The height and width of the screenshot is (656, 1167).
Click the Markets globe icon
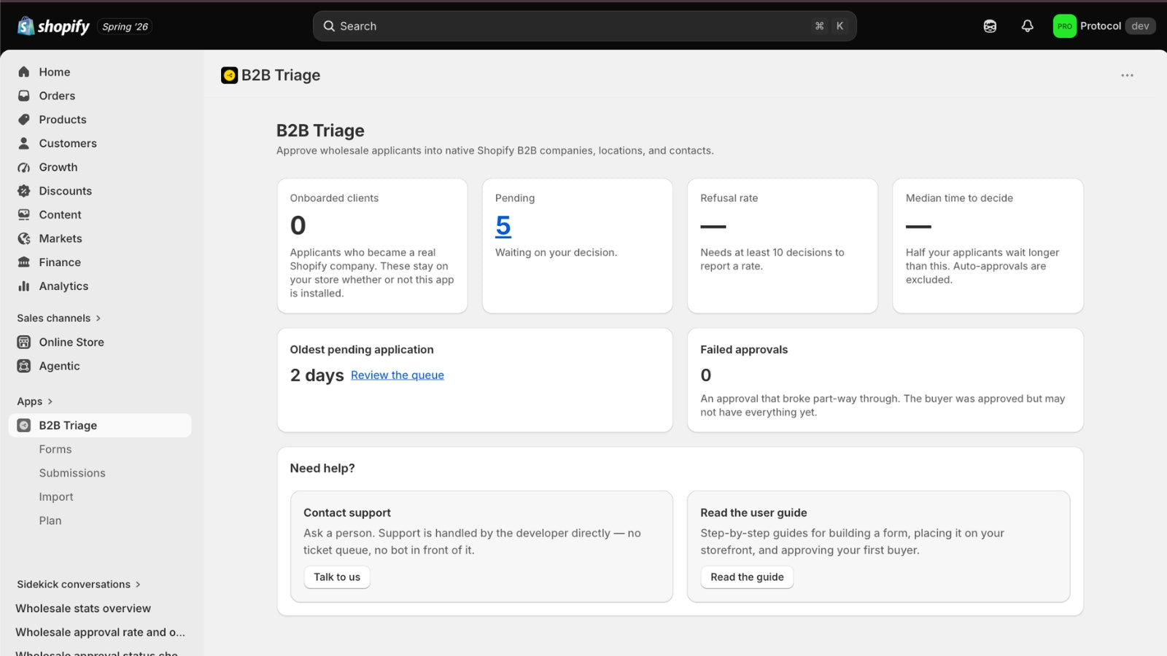(x=24, y=238)
